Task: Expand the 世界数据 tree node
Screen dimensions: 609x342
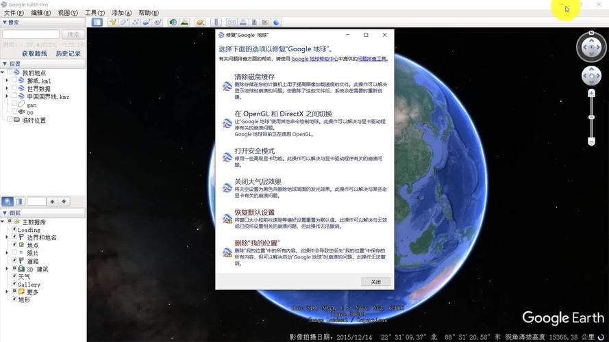Action: pos(7,88)
